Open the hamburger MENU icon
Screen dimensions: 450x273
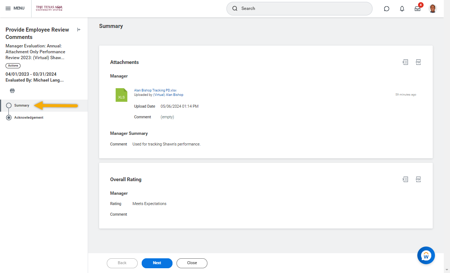tap(8, 8)
